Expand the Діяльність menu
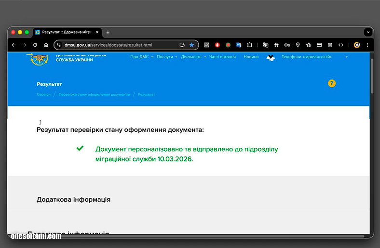 click(x=193, y=57)
